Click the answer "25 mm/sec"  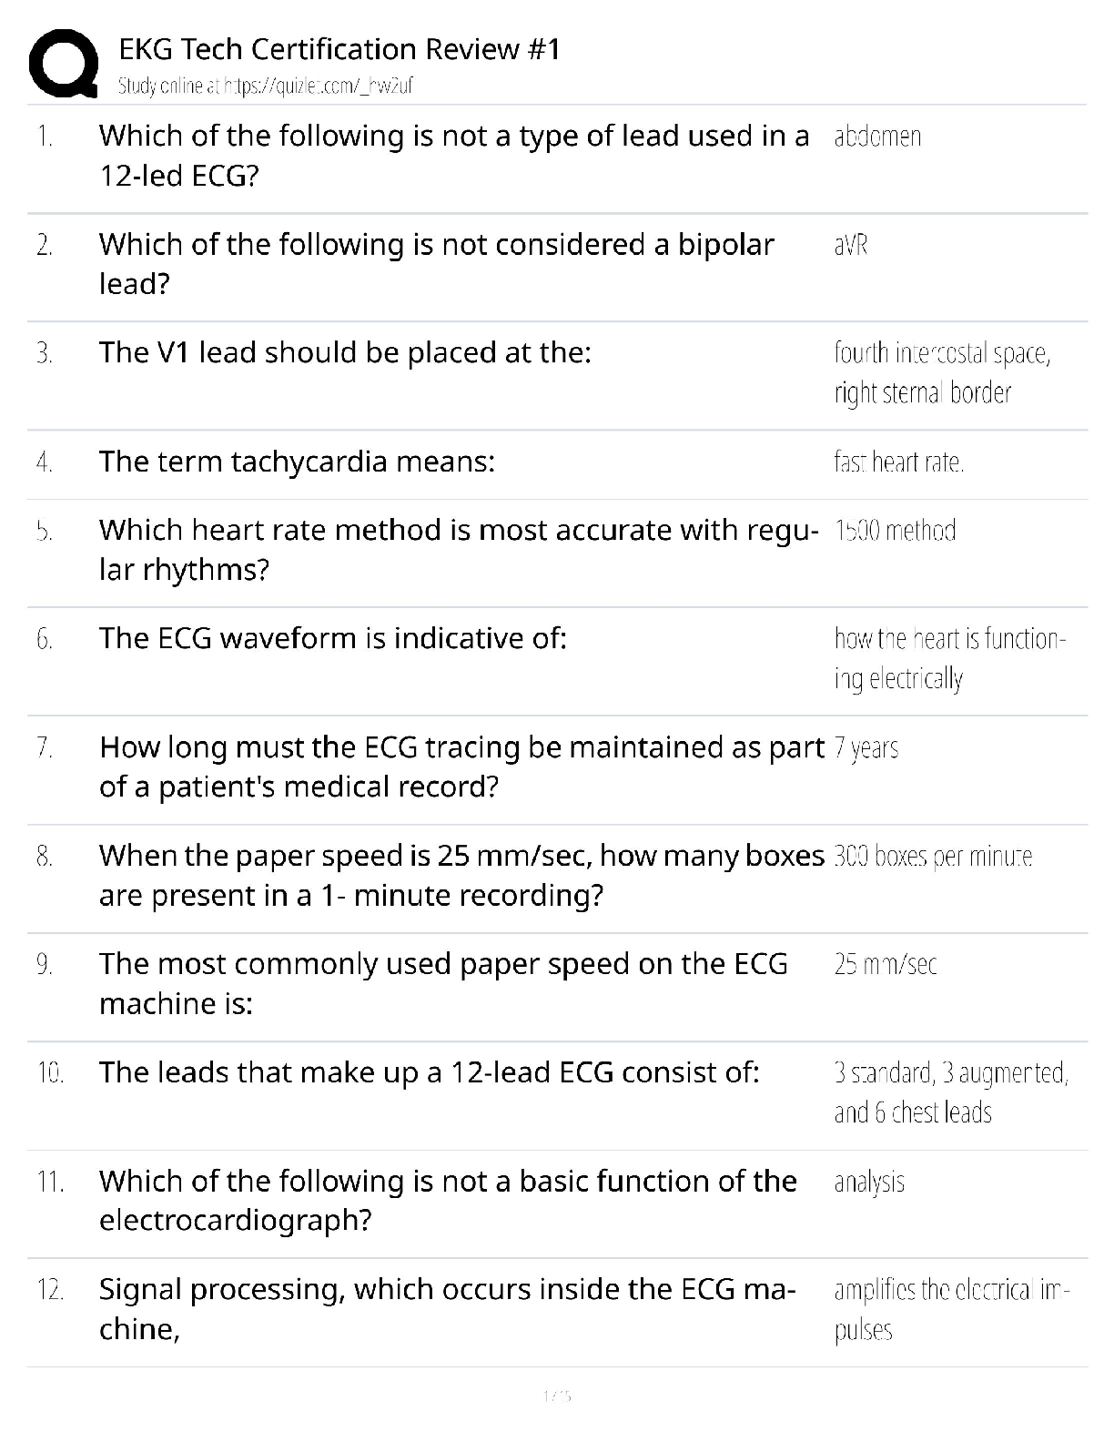(885, 964)
